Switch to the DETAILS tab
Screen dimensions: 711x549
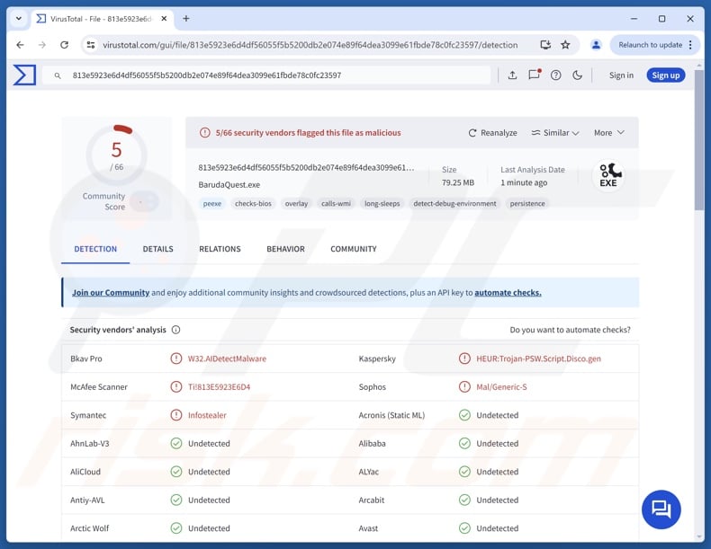(x=157, y=249)
